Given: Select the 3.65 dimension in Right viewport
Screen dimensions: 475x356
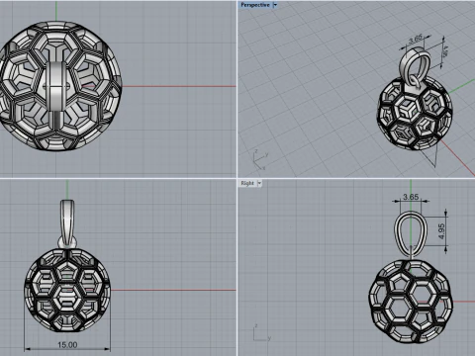Looking at the screenshot, I should click(x=411, y=197).
